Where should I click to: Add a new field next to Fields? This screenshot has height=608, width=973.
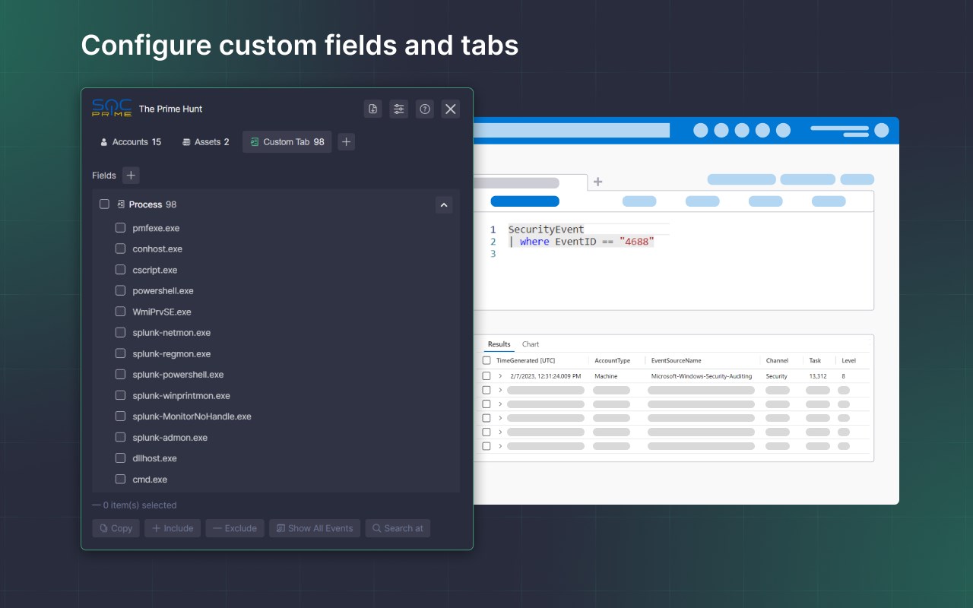(x=131, y=176)
